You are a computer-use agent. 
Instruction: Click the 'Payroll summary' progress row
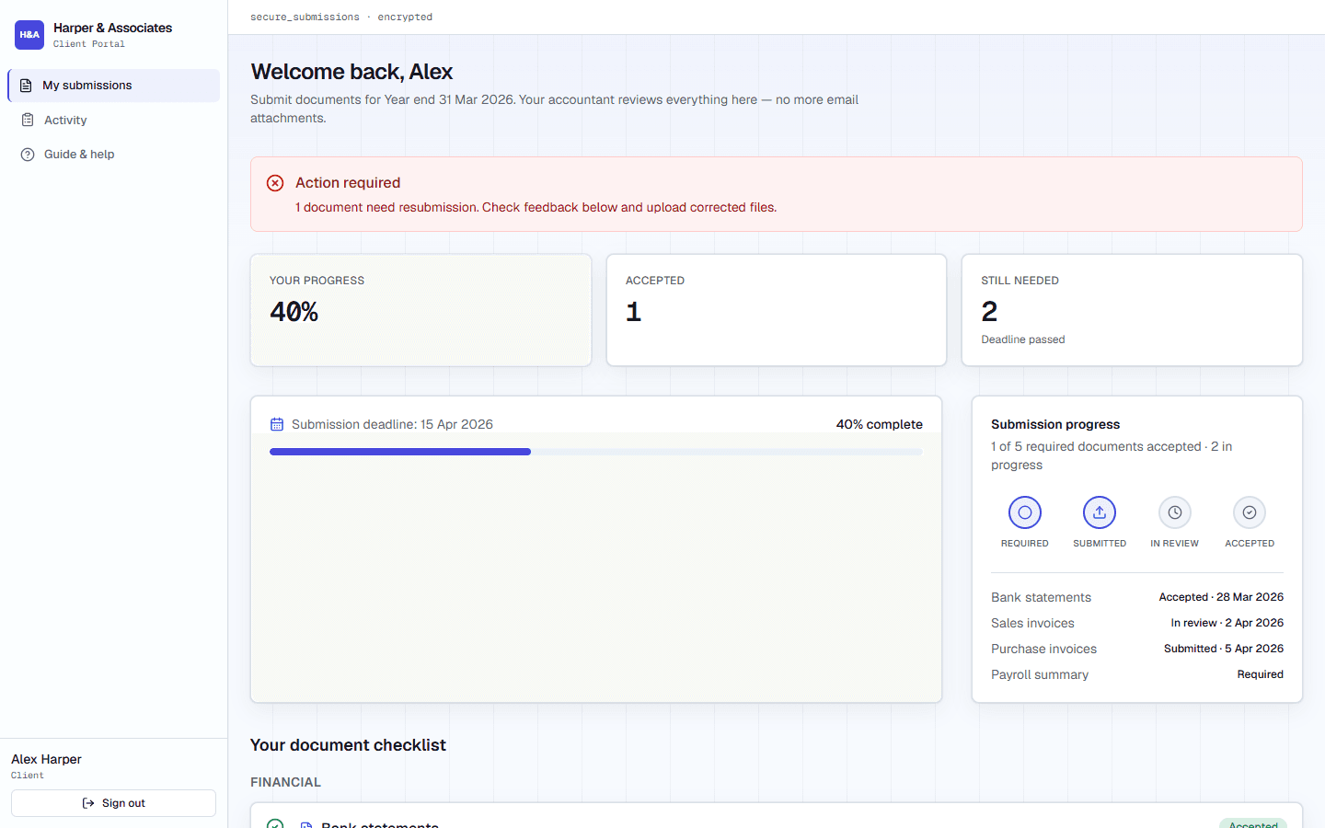tap(1137, 674)
